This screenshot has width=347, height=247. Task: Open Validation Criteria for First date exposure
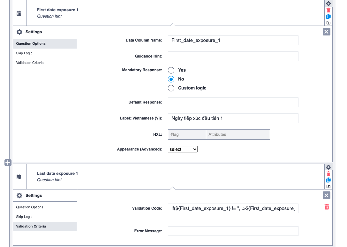click(30, 63)
